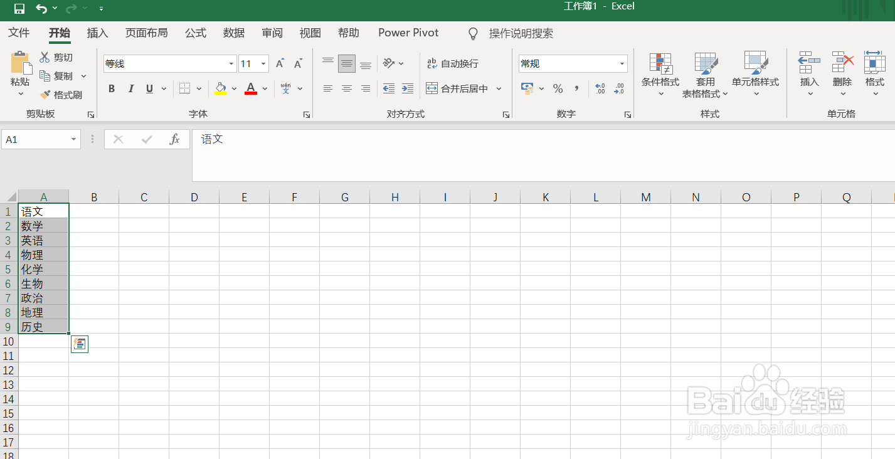895x459 pixels.
Task: Toggle italic formatting
Action: click(x=130, y=88)
